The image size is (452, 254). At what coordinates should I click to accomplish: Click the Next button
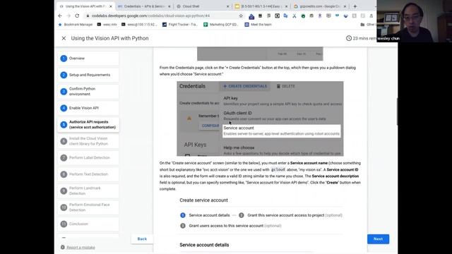point(378,239)
